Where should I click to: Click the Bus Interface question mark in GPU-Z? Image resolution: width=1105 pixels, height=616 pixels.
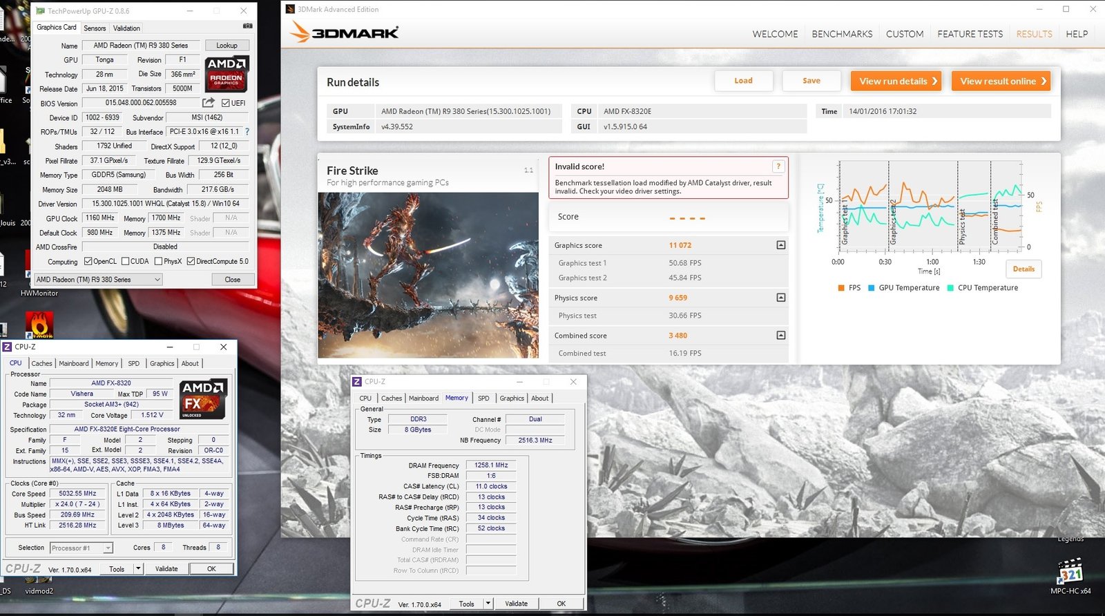(x=247, y=131)
